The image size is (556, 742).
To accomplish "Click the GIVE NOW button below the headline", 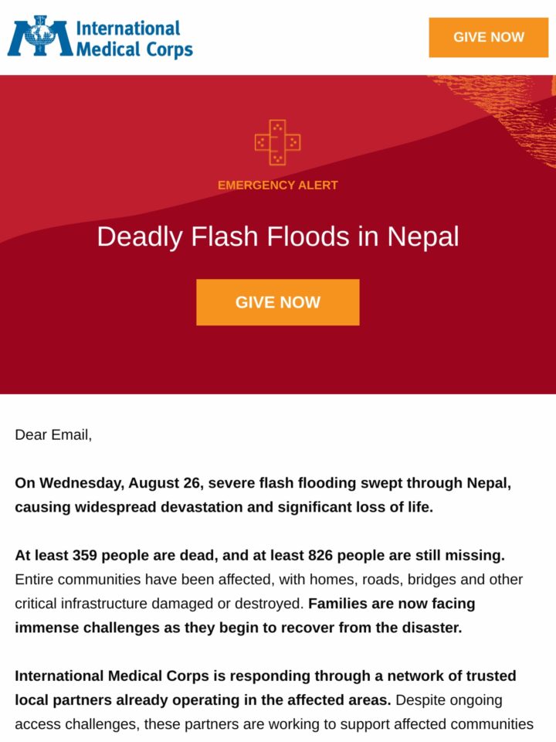I will [277, 302].
